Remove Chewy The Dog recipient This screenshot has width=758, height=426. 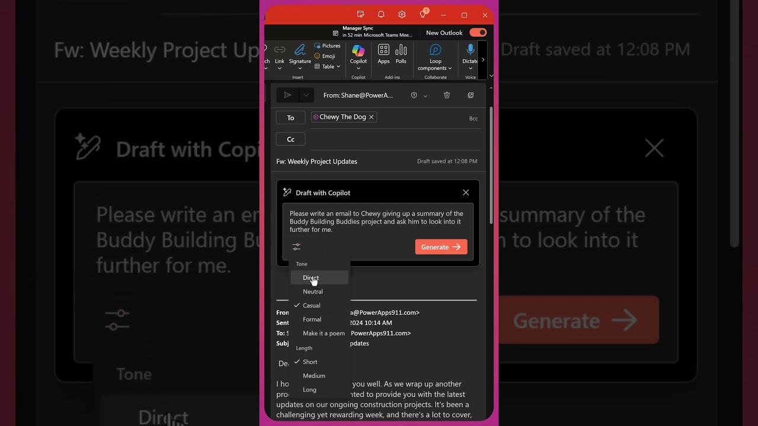coord(371,117)
